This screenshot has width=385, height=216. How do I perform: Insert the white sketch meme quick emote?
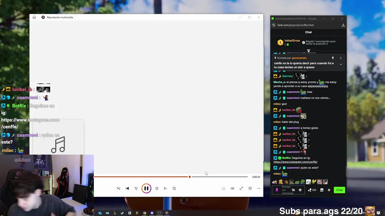pyautogui.click(x=308, y=182)
